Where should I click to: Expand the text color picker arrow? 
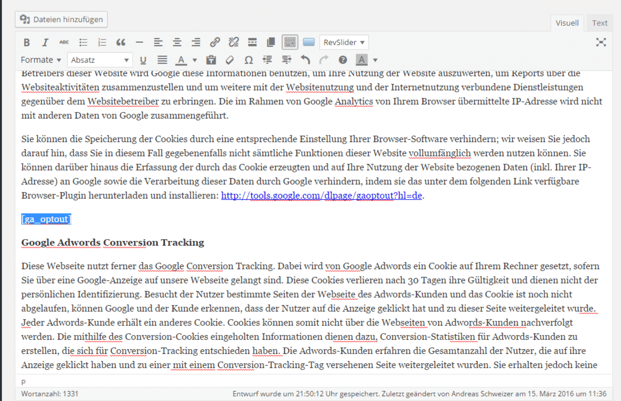[195, 60]
